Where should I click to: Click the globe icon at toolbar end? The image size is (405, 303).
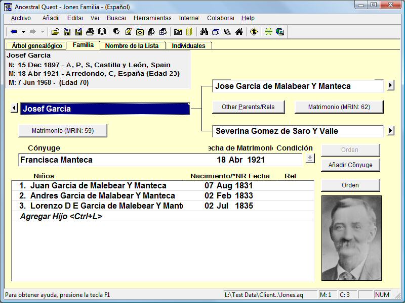[x=279, y=32]
